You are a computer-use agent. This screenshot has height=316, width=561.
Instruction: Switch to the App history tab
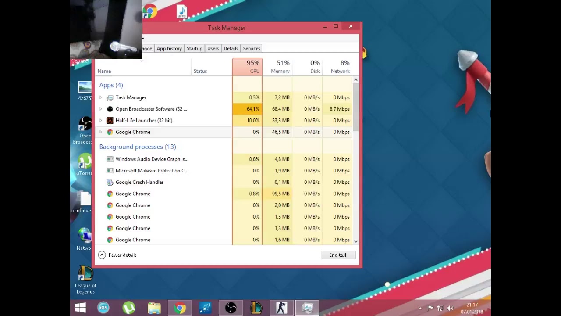pyautogui.click(x=169, y=48)
